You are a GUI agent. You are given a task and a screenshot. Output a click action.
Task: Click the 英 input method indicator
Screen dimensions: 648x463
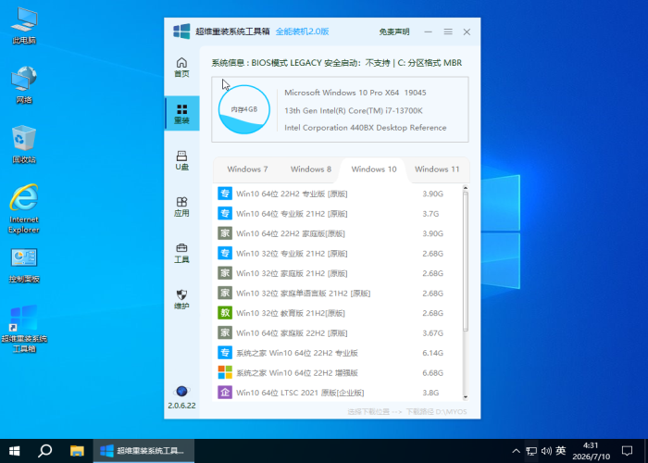(561, 451)
